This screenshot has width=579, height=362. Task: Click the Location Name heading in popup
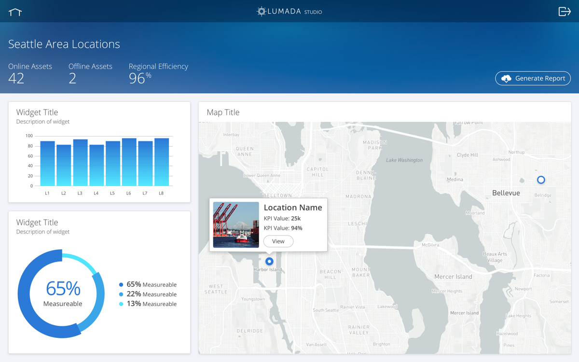click(292, 208)
